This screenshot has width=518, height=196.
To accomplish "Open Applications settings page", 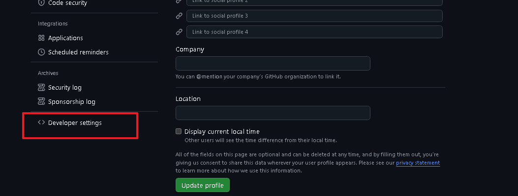I will tap(65, 38).
